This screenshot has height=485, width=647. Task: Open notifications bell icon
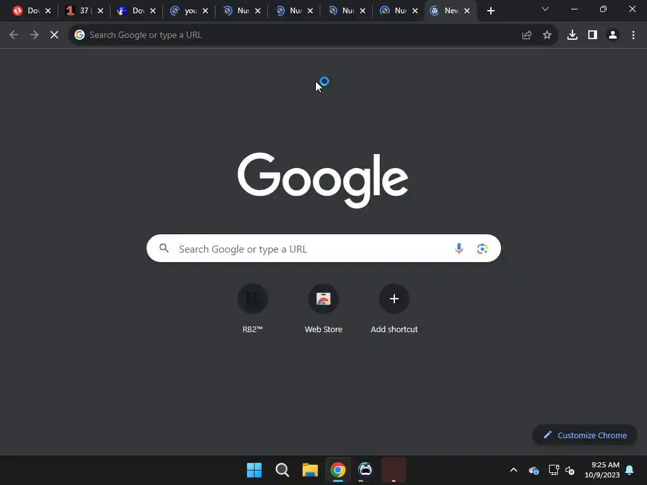coord(630,470)
